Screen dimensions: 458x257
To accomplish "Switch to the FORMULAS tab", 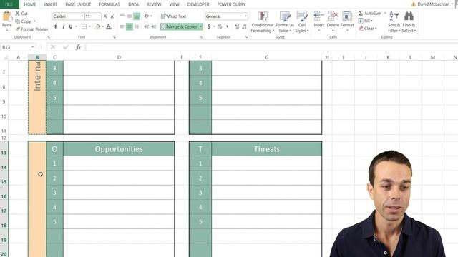I will [x=109, y=4].
